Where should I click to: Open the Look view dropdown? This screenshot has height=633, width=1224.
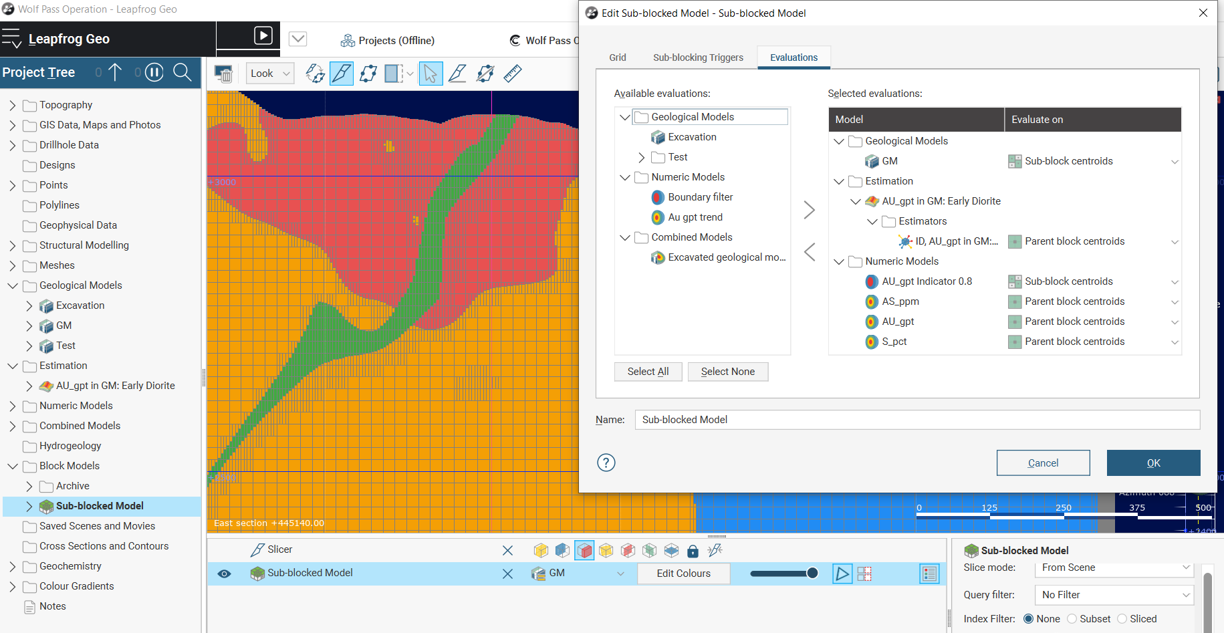270,74
